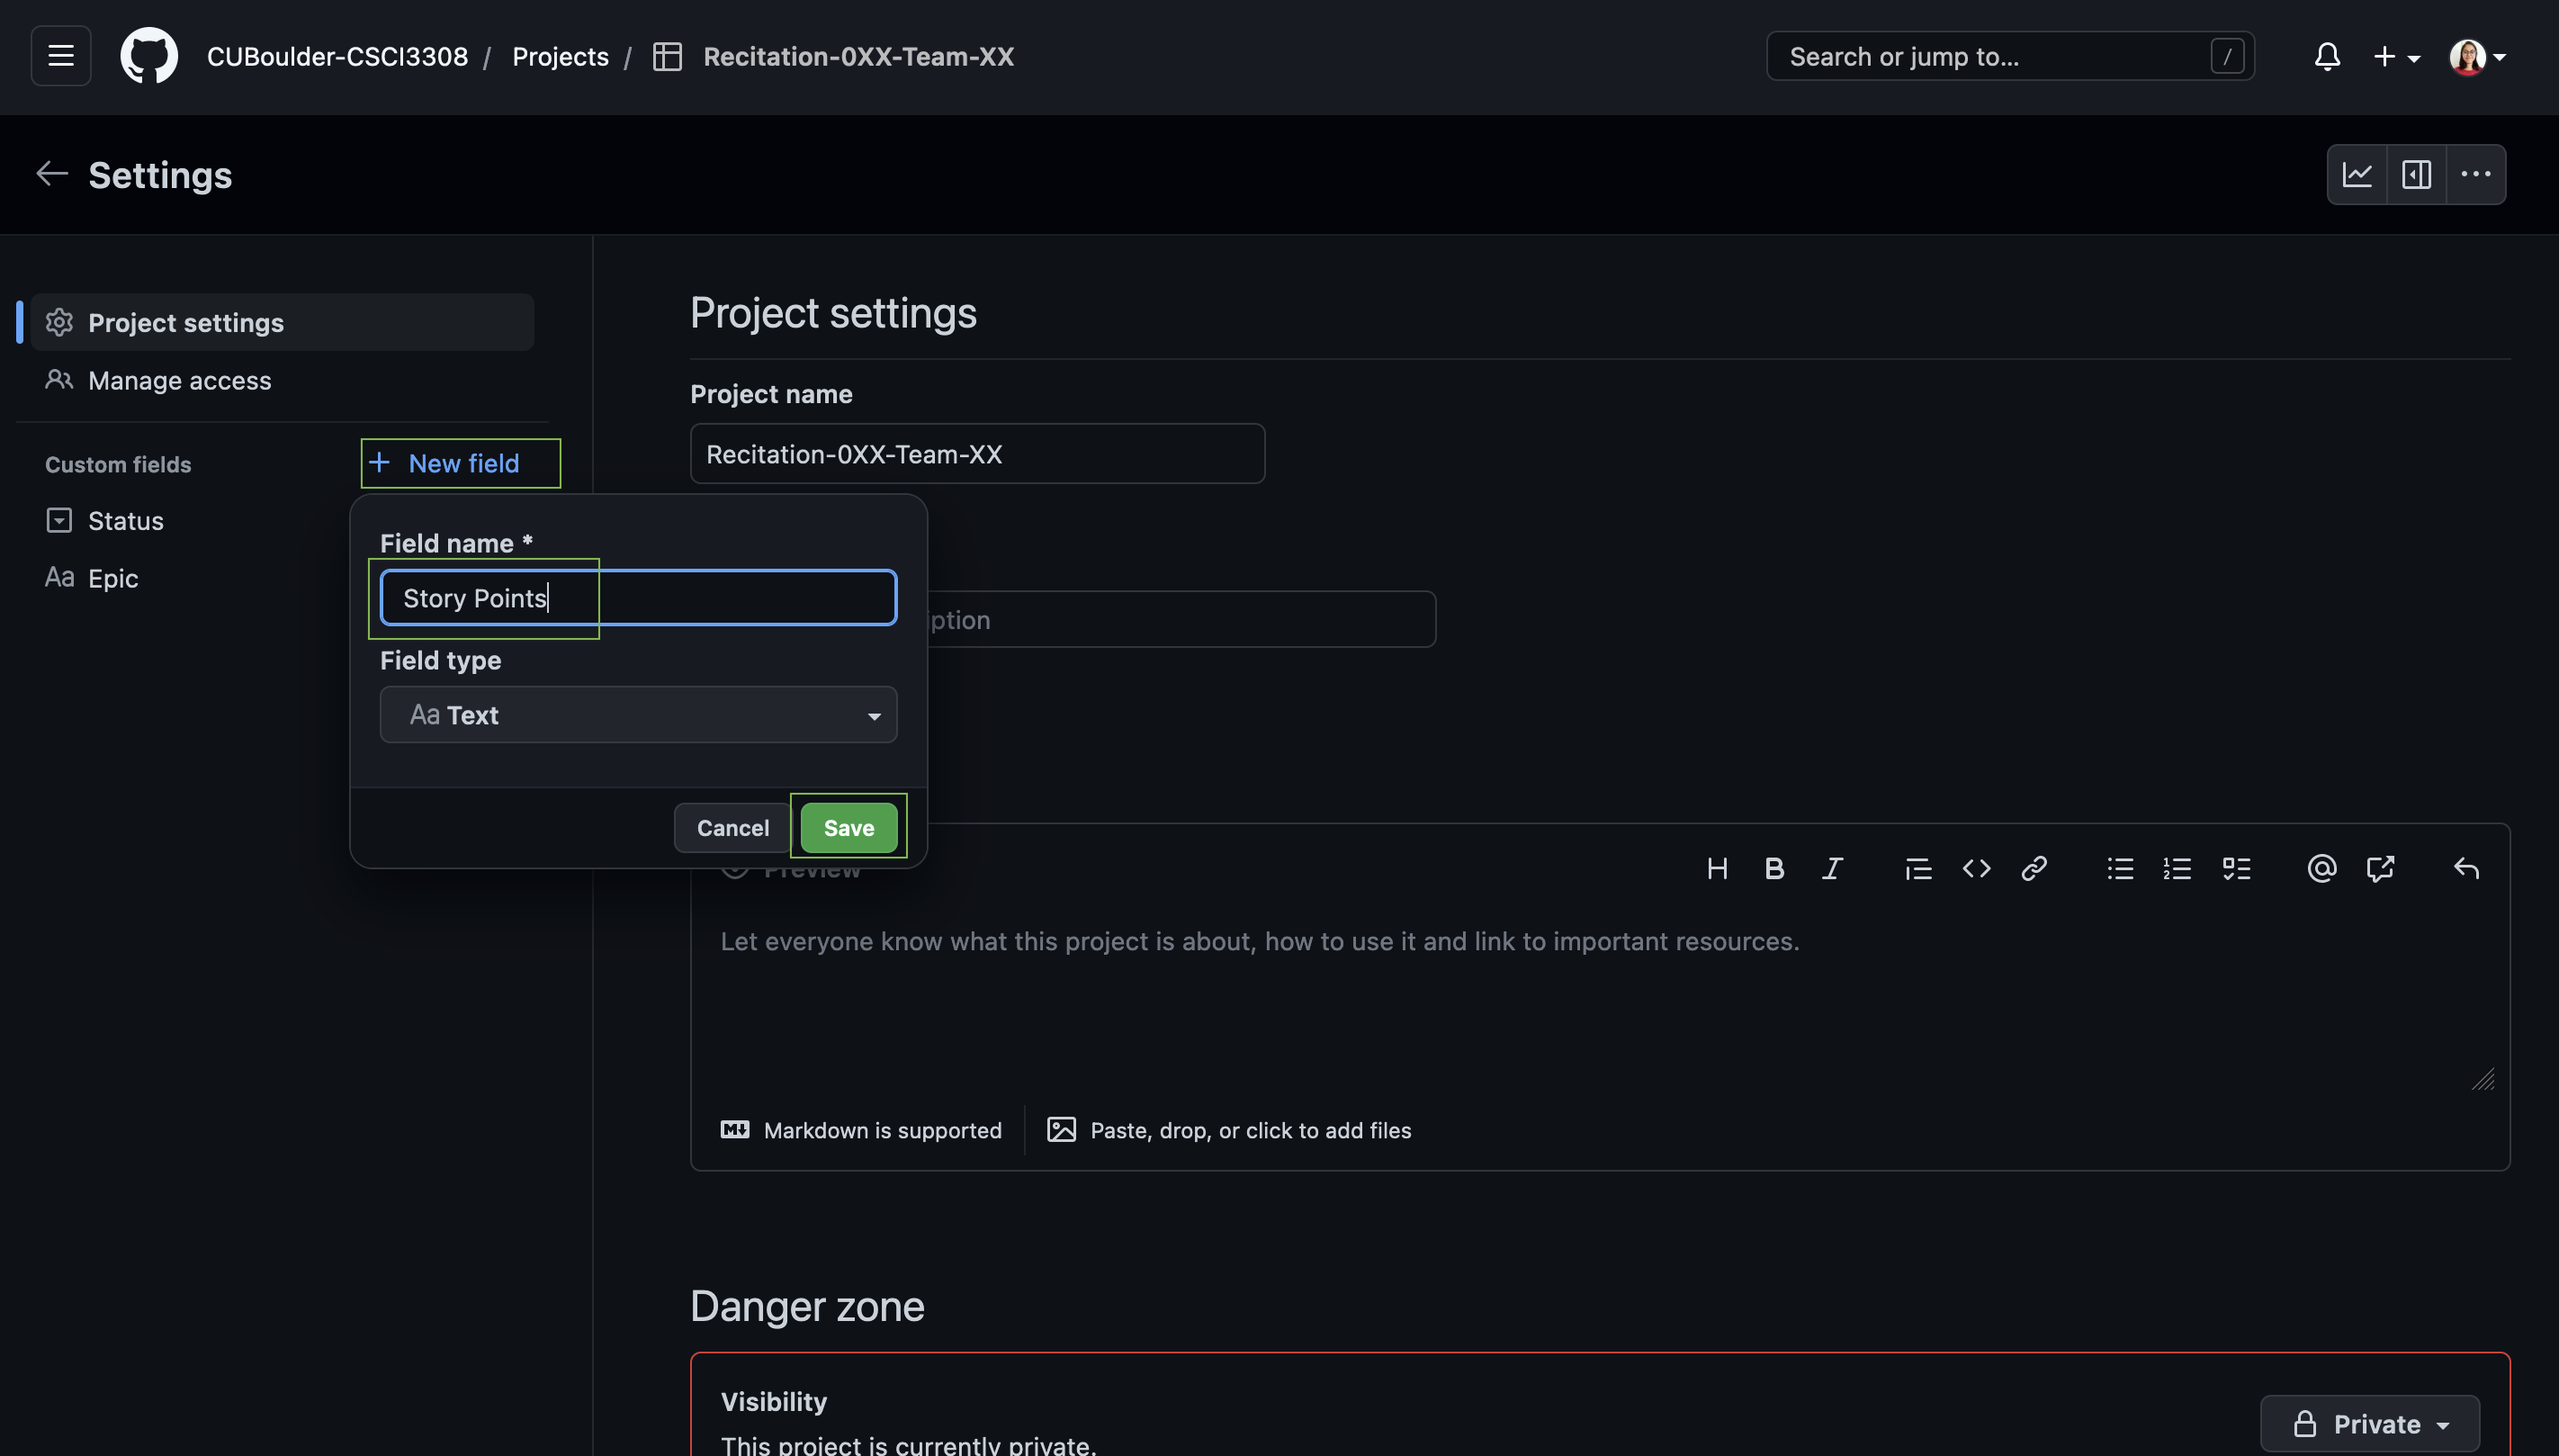Open the Private visibility dropdown

coord(2370,1423)
